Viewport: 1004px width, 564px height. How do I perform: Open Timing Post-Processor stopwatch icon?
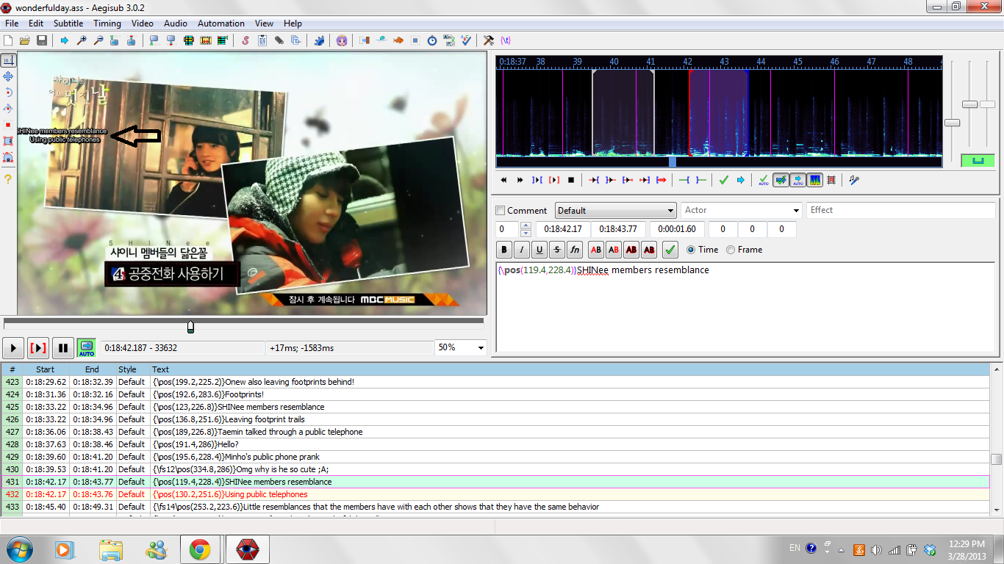point(432,40)
